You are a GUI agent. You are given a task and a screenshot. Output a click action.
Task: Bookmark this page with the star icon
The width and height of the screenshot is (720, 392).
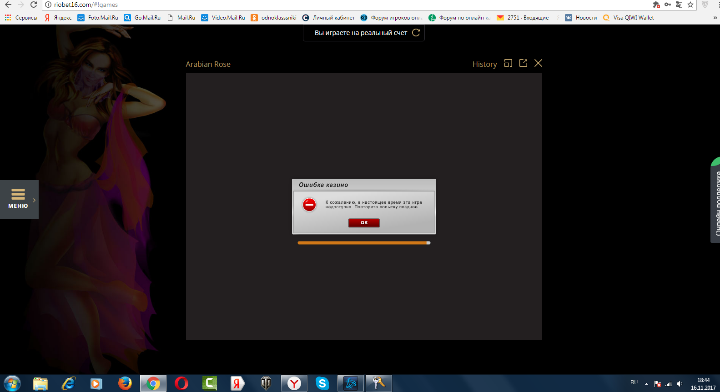[x=690, y=5]
